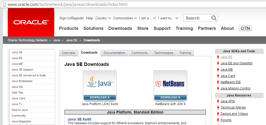Click the Java logo thumbnail

(x=100, y=83)
